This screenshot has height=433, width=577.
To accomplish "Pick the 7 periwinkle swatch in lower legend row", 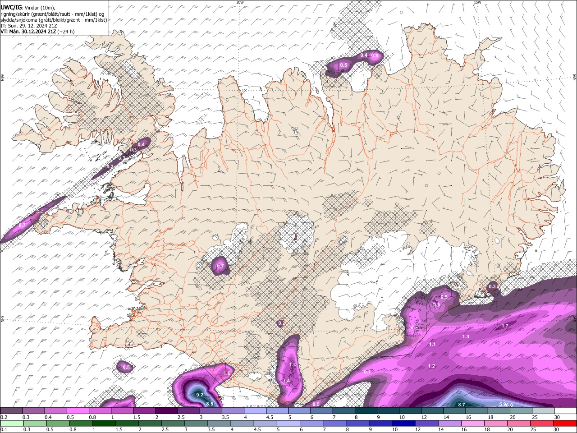I will [334, 423].
